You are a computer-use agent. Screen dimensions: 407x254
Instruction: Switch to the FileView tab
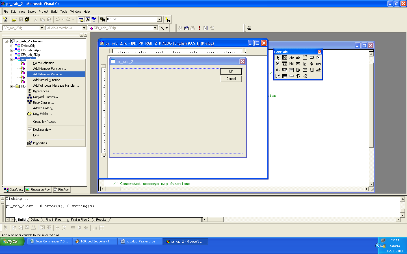61,190
